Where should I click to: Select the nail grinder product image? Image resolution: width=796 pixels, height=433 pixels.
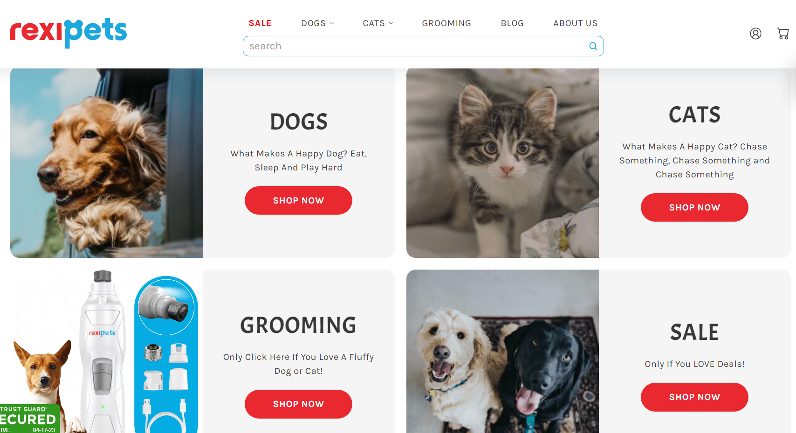(106, 352)
